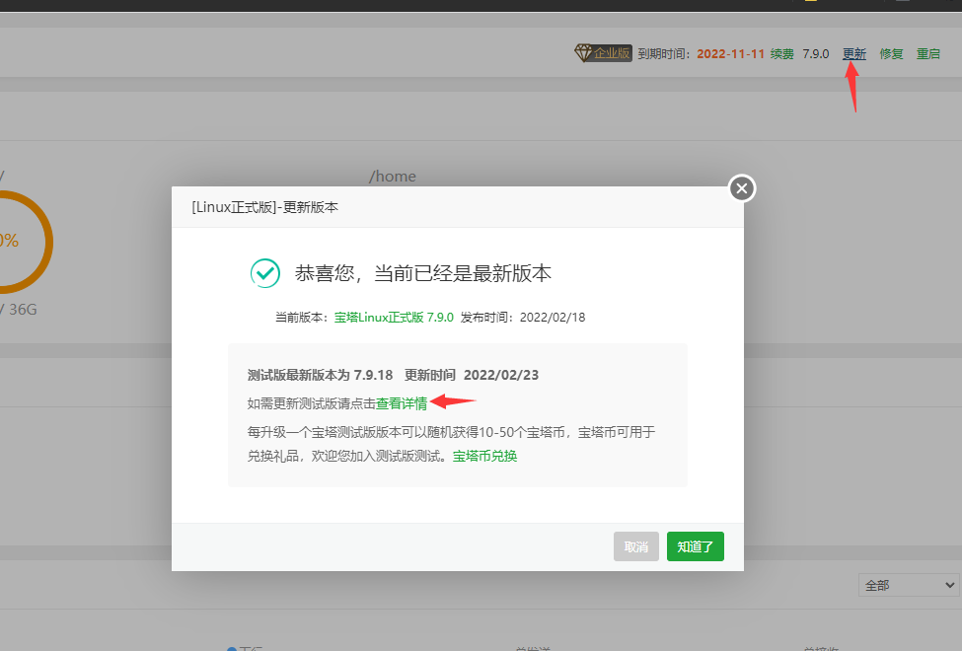Click the 取消 button
The width and height of the screenshot is (962, 651).
click(636, 546)
